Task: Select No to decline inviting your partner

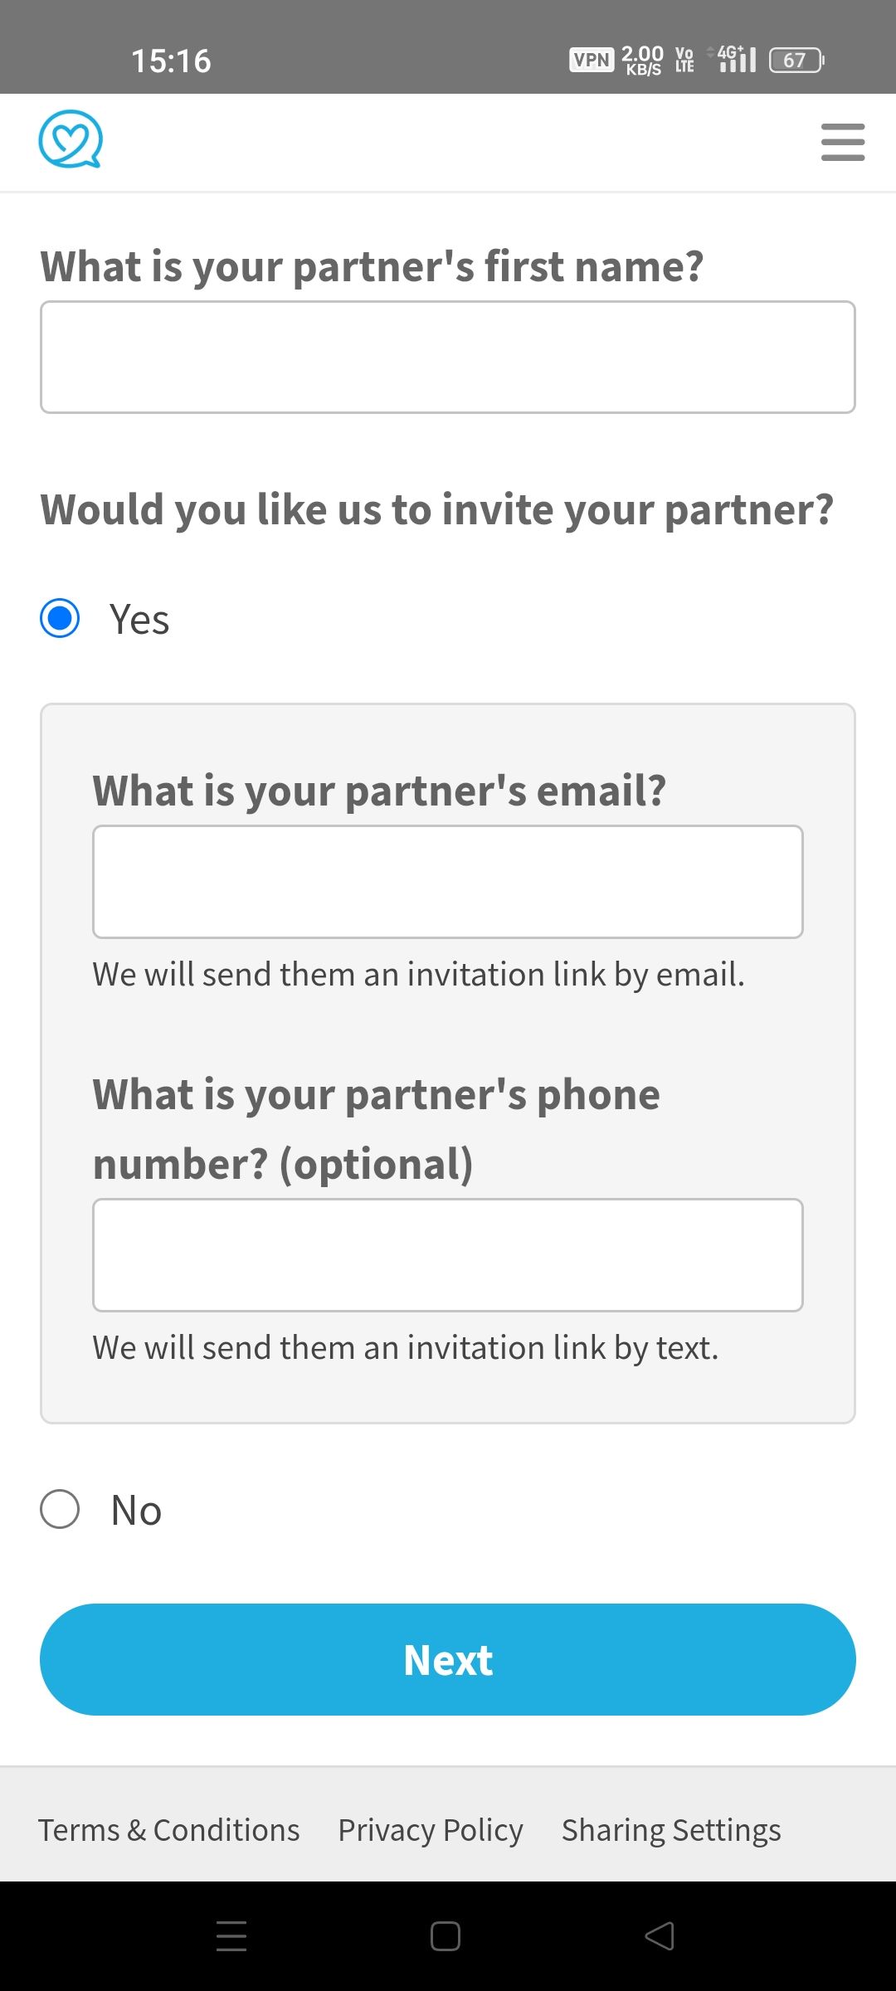Action: (x=60, y=1509)
